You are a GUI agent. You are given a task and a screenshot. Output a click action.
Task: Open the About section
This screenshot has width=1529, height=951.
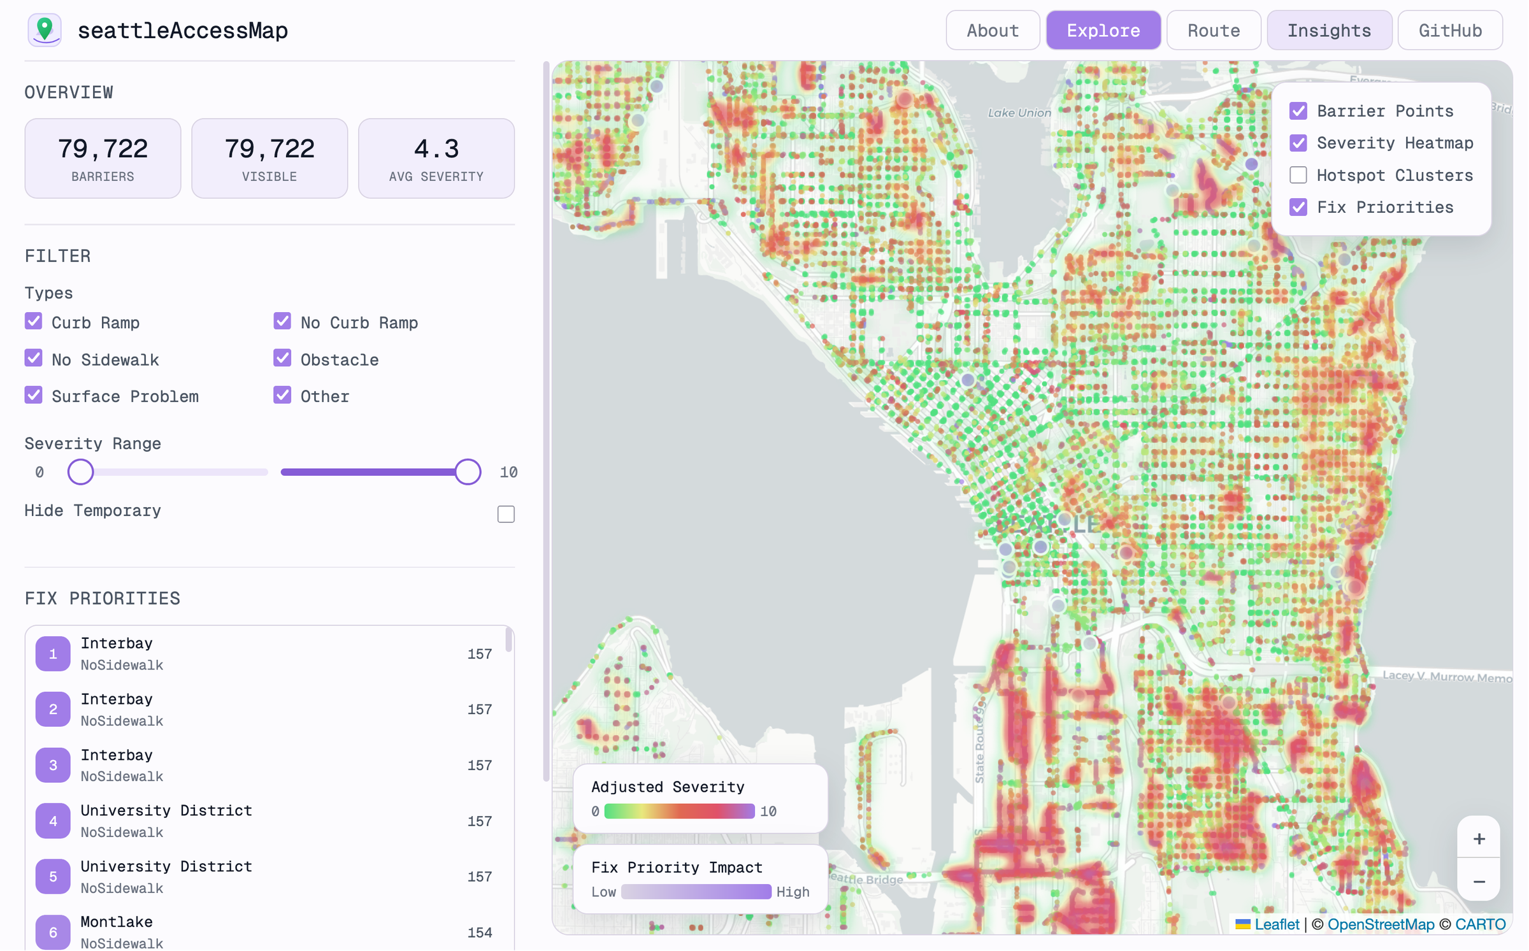(x=992, y=29)
